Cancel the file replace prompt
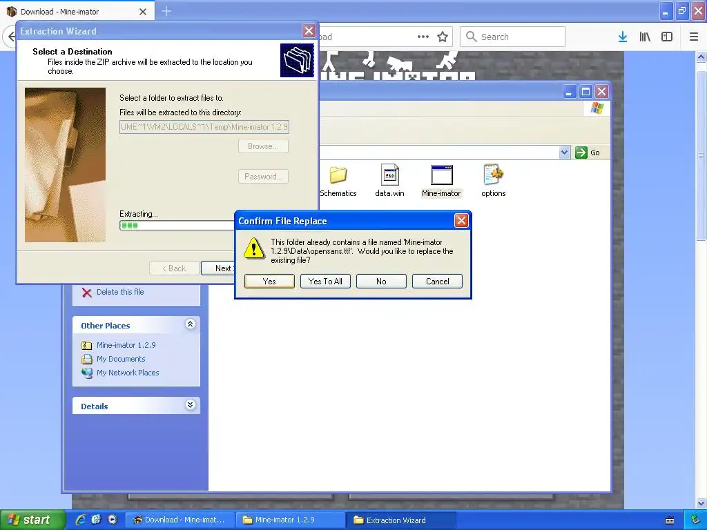Image resolution: width=707 pixels, height=530 pixels. (437, 282)
